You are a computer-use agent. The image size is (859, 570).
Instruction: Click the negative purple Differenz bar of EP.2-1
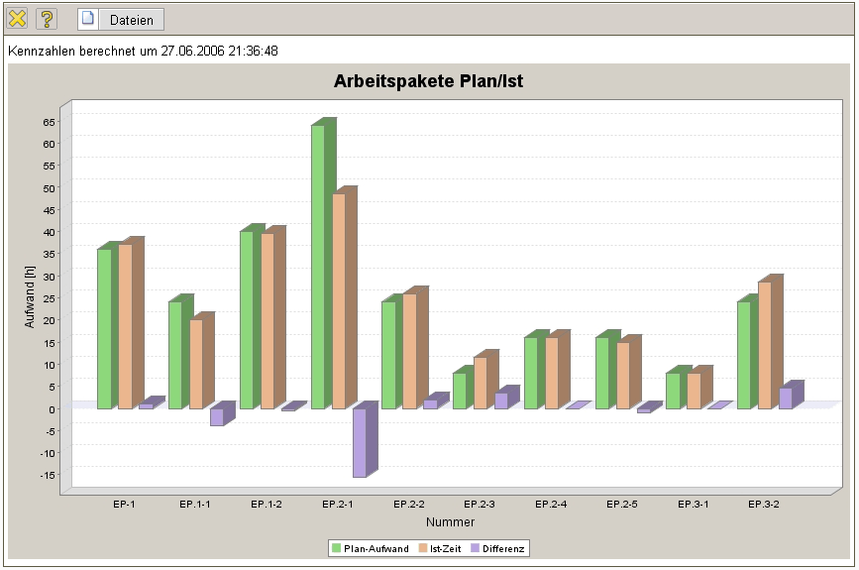[360, 442]
